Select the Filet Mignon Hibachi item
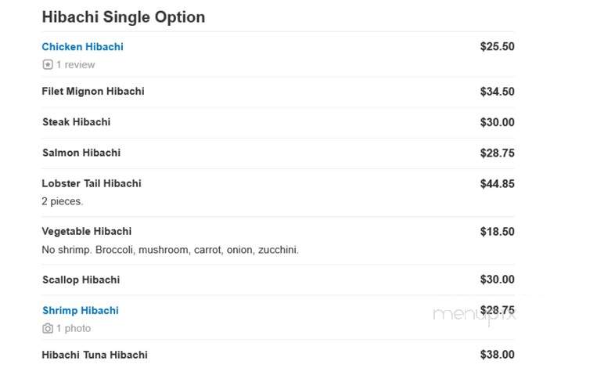Viewport: 615px width, 379px height. [93, 91]
